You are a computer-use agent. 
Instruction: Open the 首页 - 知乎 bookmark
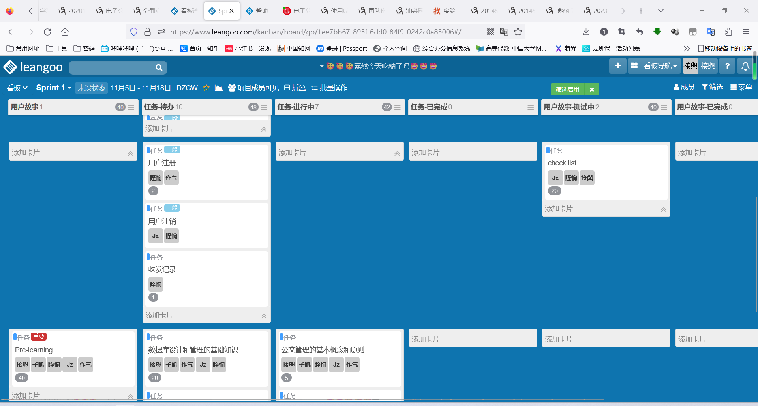click(199, 49)
